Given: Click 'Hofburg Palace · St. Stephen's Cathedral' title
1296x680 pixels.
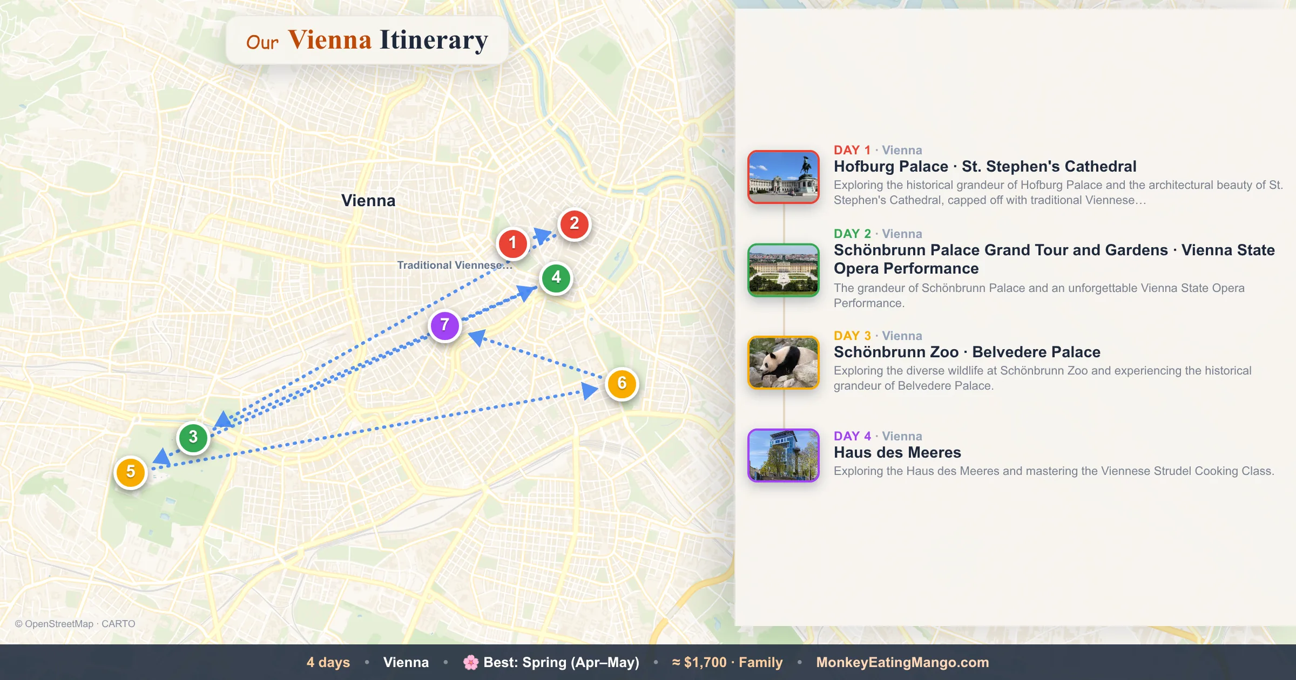Looking at the screenshot, I should coord(985,166).
